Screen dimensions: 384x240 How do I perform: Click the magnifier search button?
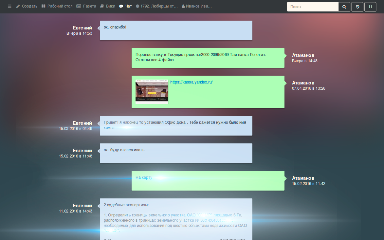click(344, 7)
